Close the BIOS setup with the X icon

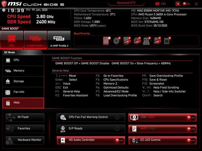point(196,4)
